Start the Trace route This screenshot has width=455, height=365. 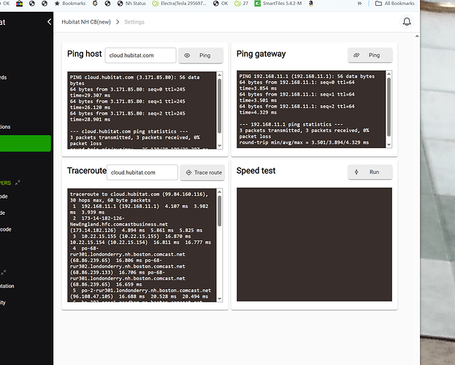[202, 172]
